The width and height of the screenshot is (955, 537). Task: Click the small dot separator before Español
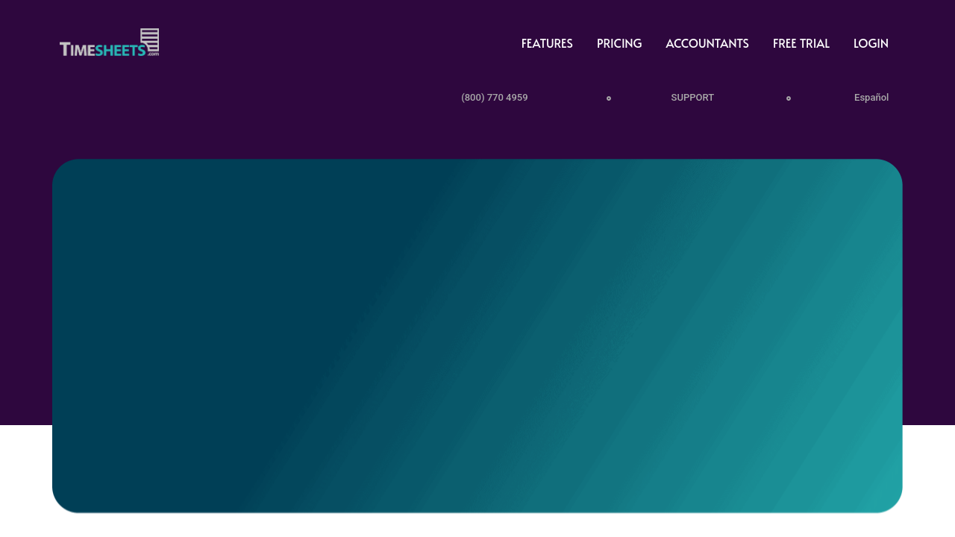tap(789, 98)
